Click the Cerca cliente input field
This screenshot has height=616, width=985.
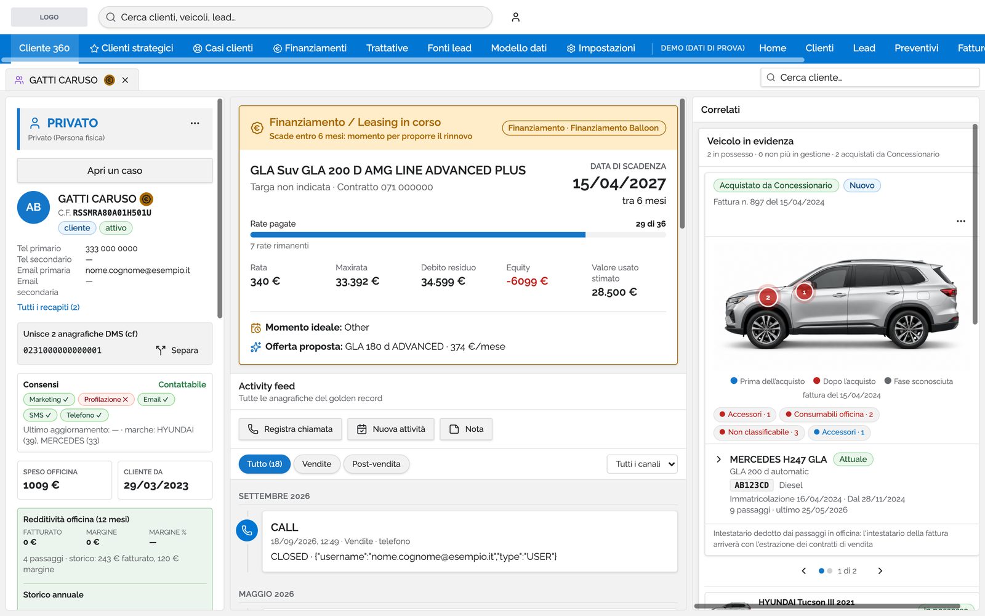tap(870, 78)
